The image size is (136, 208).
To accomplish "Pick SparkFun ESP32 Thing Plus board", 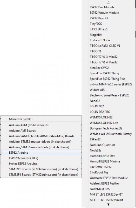I will [x=108, y=79].
